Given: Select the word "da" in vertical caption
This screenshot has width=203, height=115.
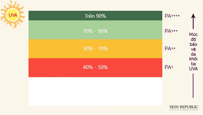Looking at the screenshot, I should (x=193, y=54).
